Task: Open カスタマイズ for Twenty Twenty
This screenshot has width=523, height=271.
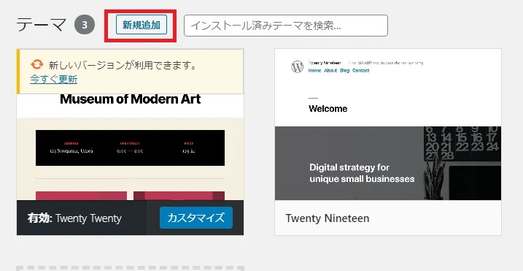Action: (196, 218)
